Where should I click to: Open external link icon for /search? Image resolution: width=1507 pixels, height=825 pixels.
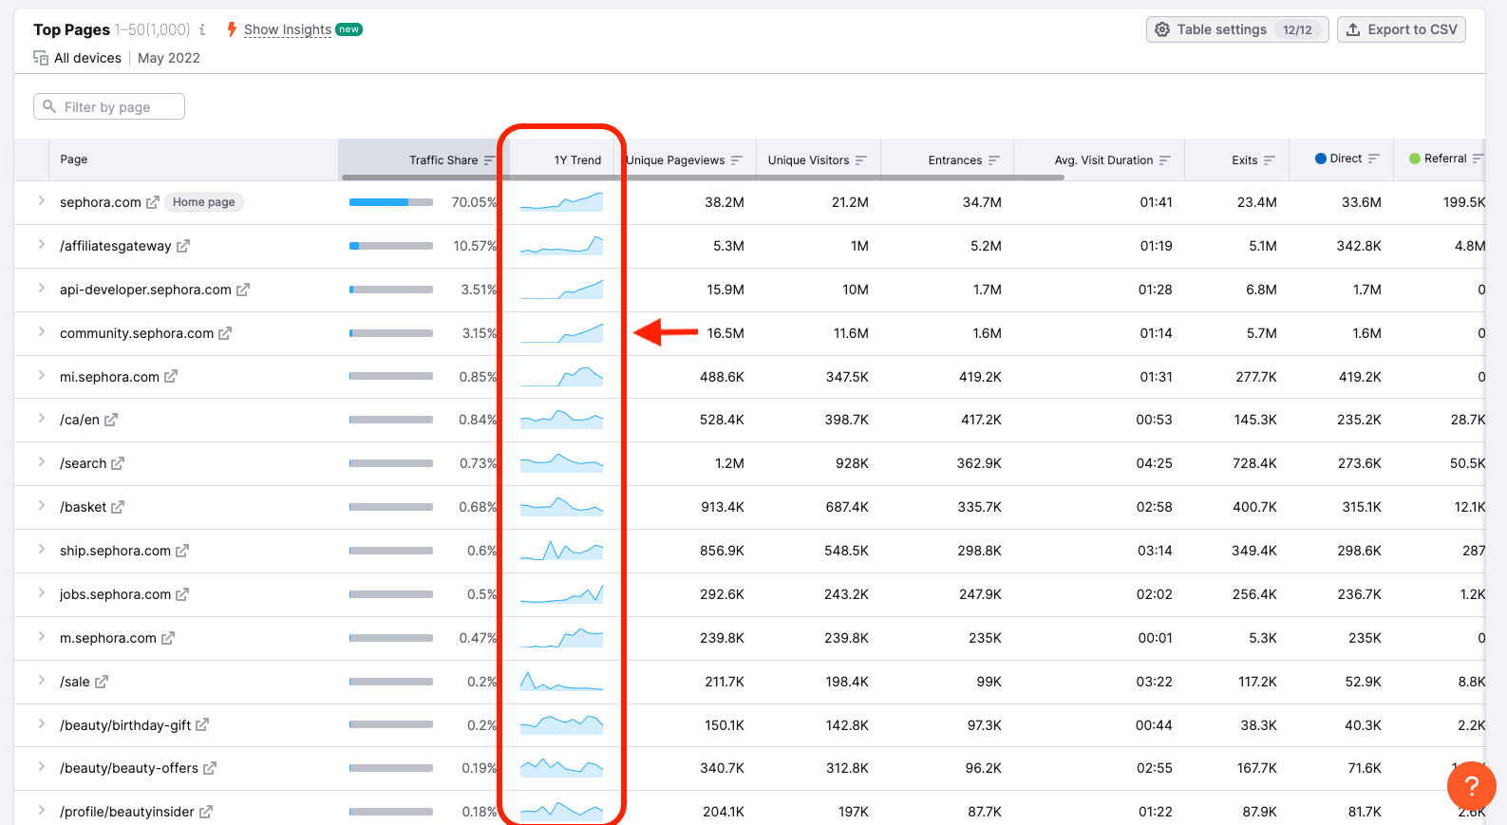pyautogui.click(x=118, y=463)
